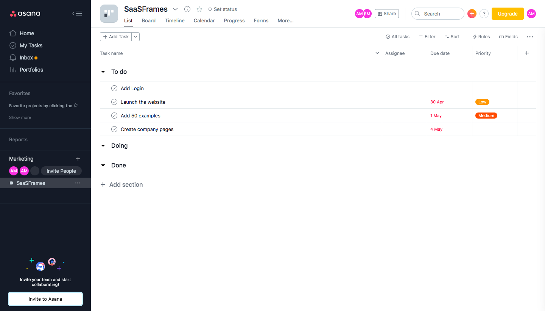Switch to the List tab
The width and height of the screenshot is (545, 311).
[x=128, y=20]
